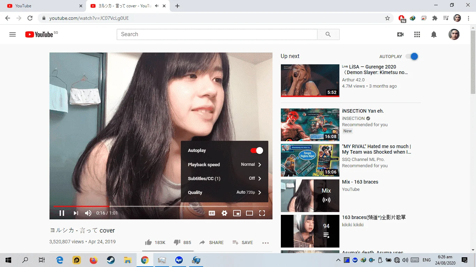Bookmark this page with the star icon
This screenshot has width=476, height=267.
pyautogui.click(x=387, y=18)
